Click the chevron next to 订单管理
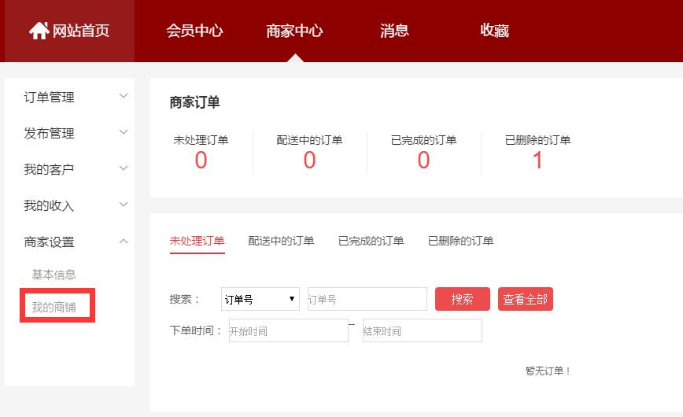Image resolution: width=683 pixels, height=417 pixels. (x=124, y=96)
